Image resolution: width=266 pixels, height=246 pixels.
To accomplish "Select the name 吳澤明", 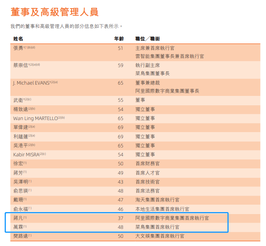I will click(21, 182).
